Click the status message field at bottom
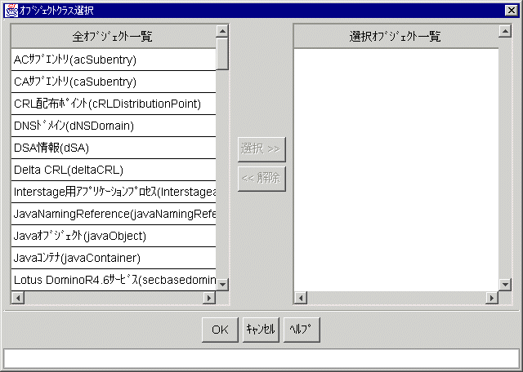 click(x=261, y=359)
